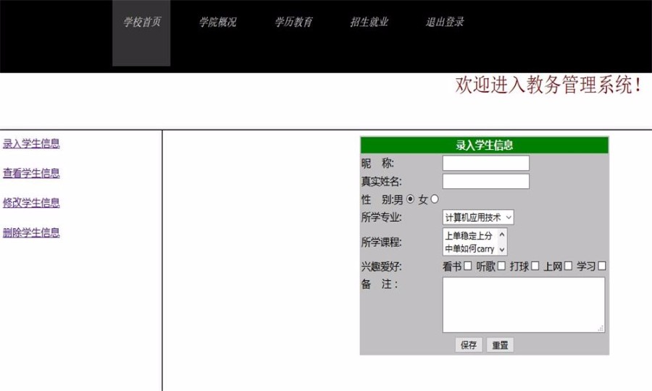Image resolution: width=652 pixels, height=391 pixels.
Task: Check the 看书 hobby checkbox
Action: point(468,266)
